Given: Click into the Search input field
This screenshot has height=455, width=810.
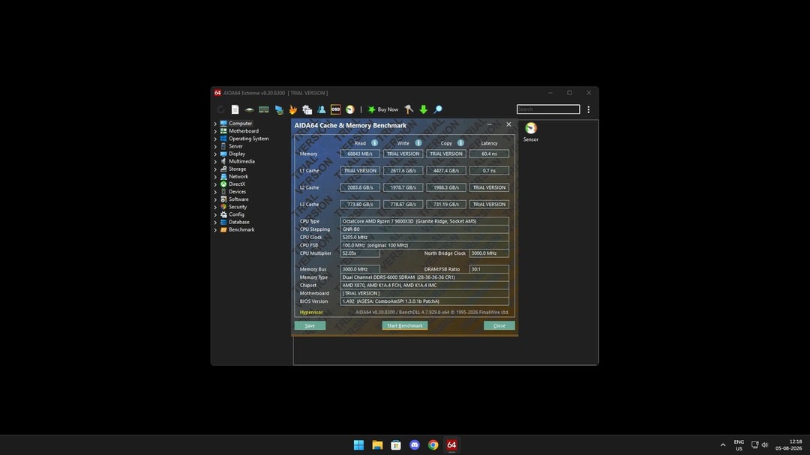Looking at the screenshot, I should [x=548, y=109].
